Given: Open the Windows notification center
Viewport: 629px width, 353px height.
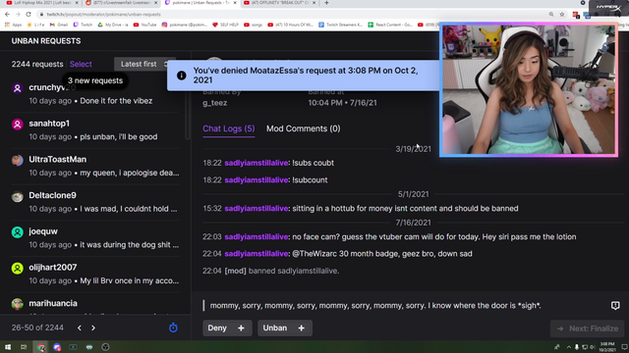Looking at the screenshot, I should (x=624, y=347).
